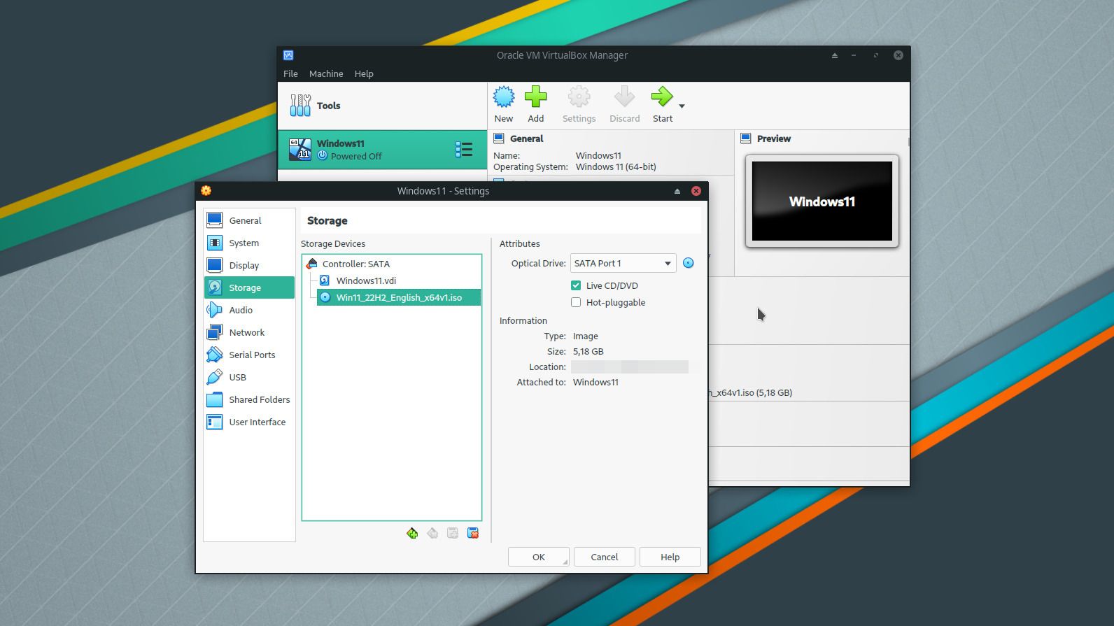
Task: Click Add in VirtualBox Manager toolbar
Action: click(x=536, y=105)
